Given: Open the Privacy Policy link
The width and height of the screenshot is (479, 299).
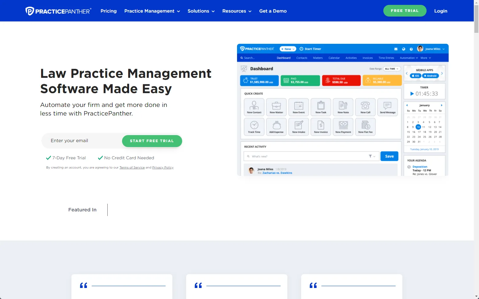Looking at the screenshot, I should pos(163,168).
